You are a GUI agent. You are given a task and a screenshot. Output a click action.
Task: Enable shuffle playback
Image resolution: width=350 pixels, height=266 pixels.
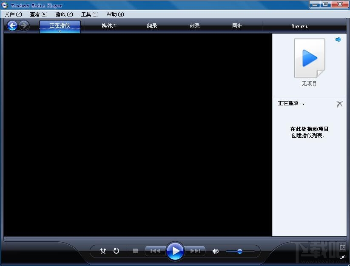[x=103, y=251]
